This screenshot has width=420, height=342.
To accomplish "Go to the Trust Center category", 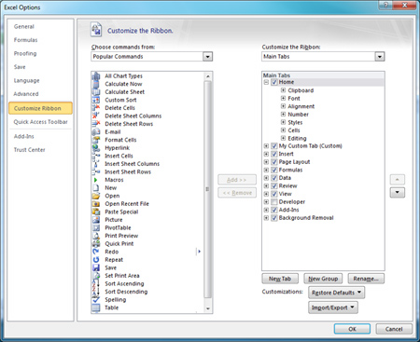I will pos(30,150).
